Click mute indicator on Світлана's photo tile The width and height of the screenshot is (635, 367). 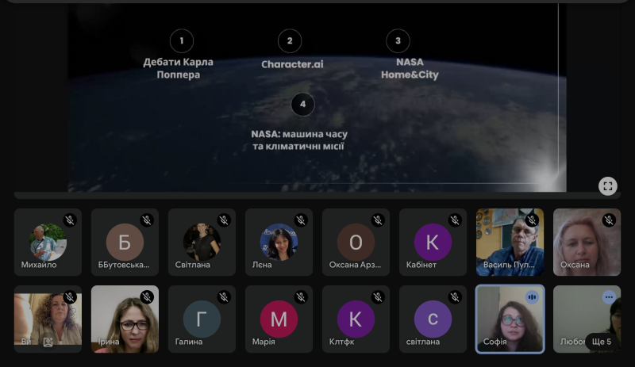click(x=224, y=220)
